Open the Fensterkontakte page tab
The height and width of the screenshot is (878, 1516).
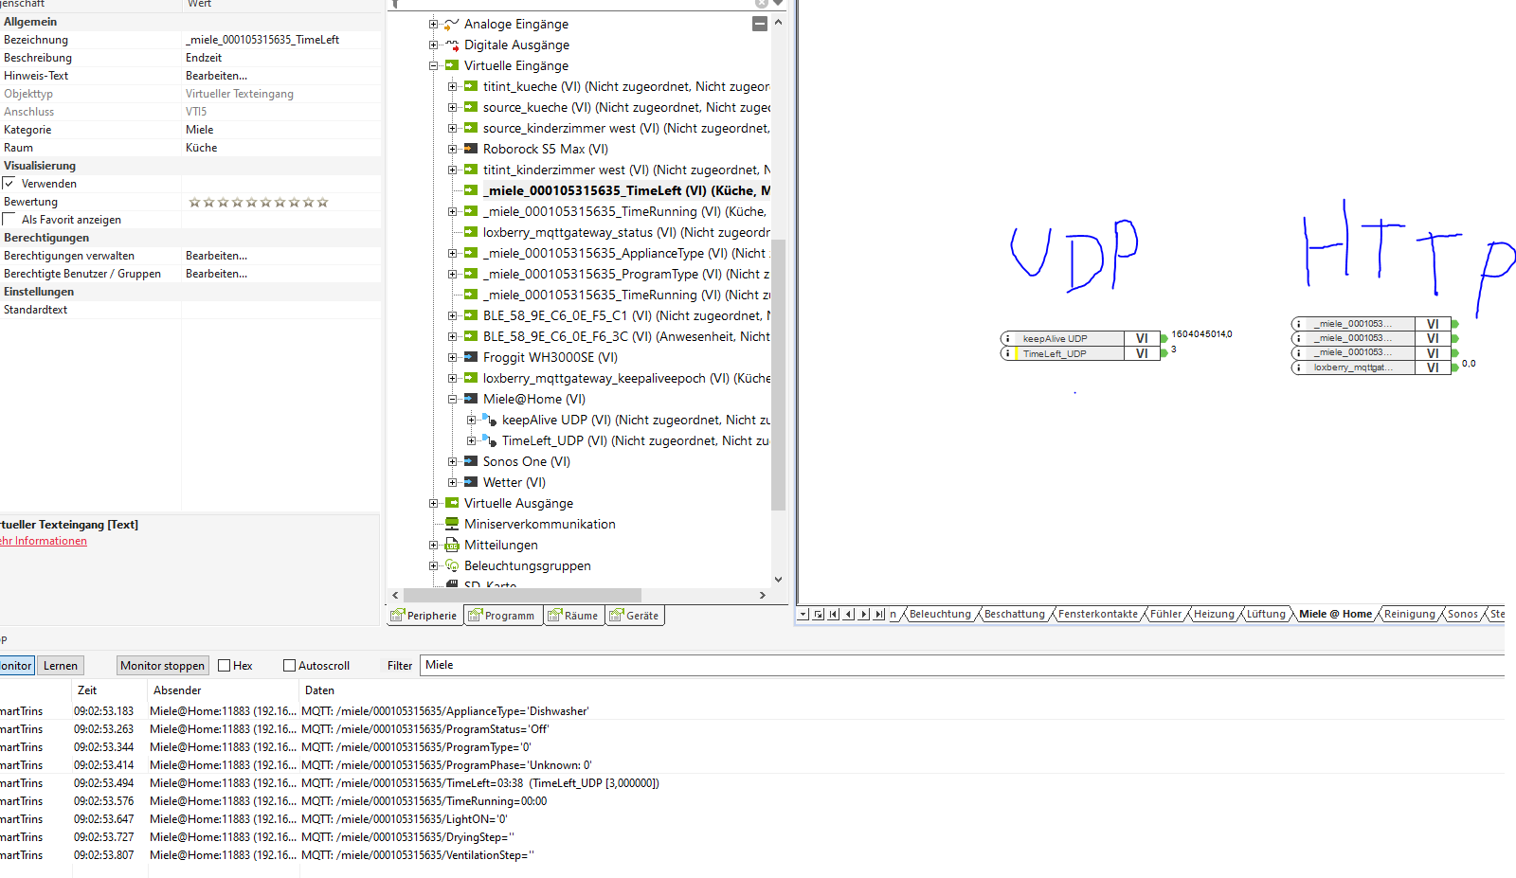point(1098,614)
